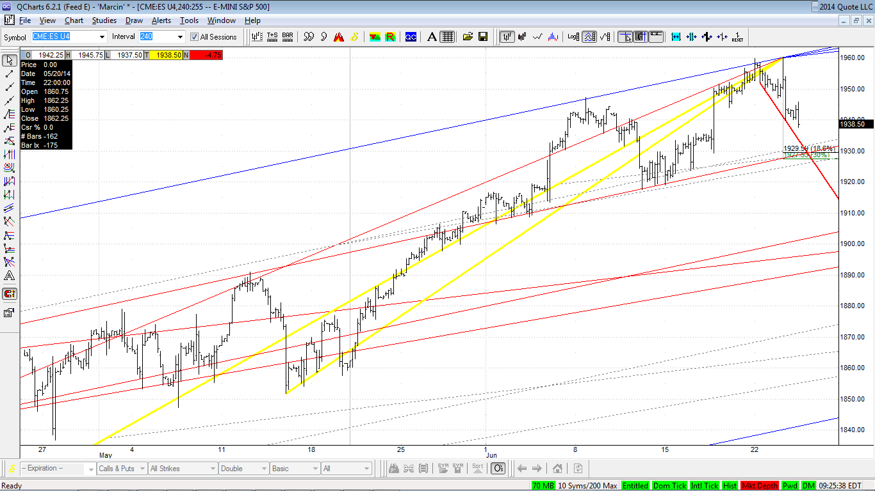The image size is (875, 491).
Task: Expand the Symbol dropdown
Action: point(102,36)
